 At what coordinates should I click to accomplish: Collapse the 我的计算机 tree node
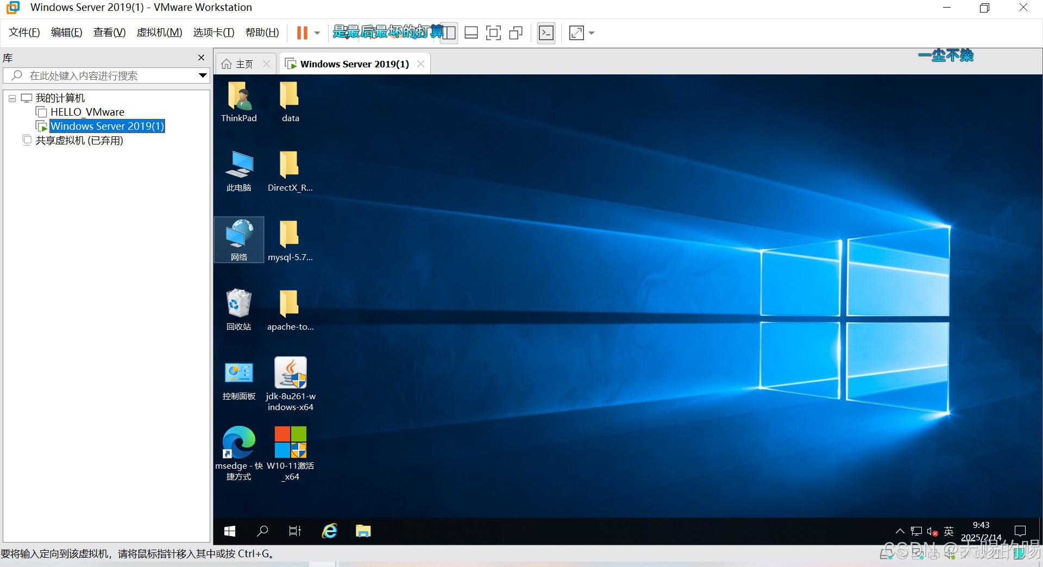[12, 98]
